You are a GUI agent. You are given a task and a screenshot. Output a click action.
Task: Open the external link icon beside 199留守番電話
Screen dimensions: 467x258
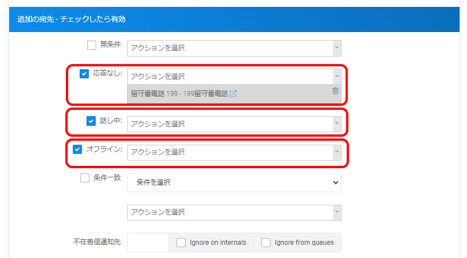pos(233,94)
